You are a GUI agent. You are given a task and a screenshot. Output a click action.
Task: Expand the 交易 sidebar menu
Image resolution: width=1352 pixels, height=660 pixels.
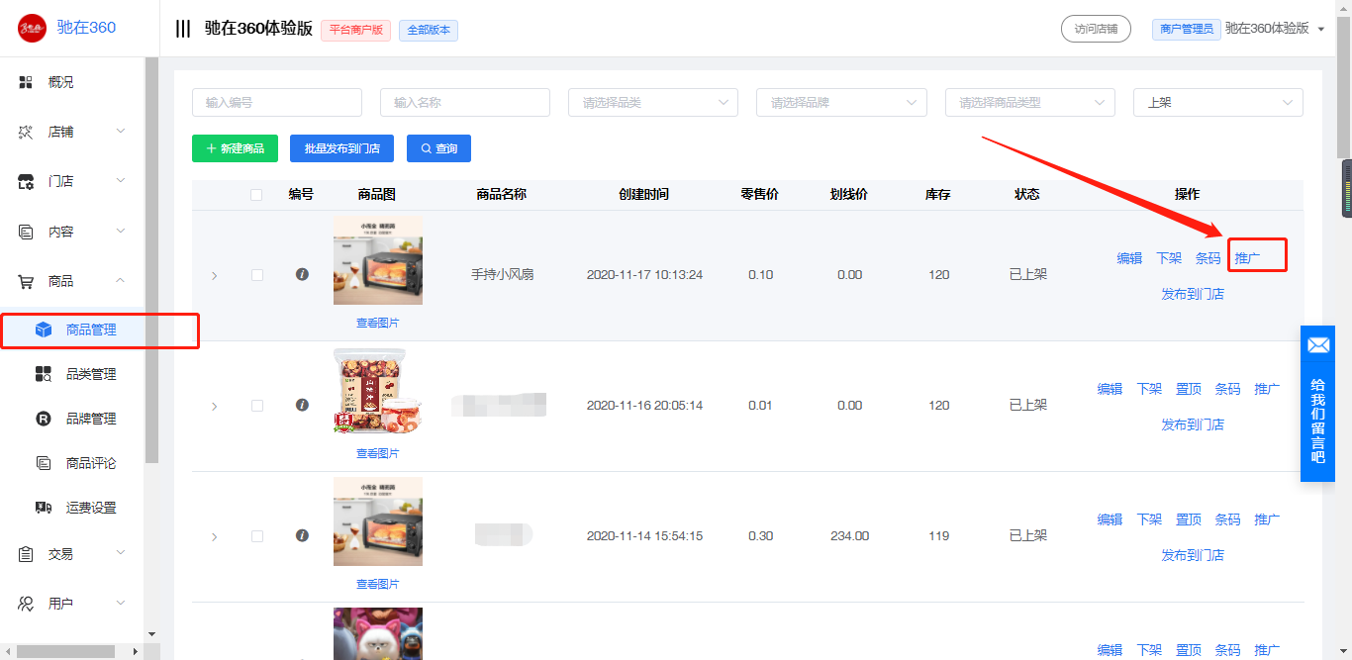(121, 554)
